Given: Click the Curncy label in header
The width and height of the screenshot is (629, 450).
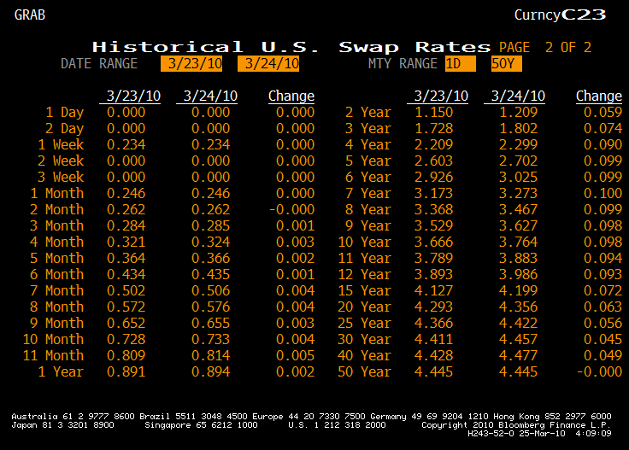Looking at the screenshot, I should [538, 15].
